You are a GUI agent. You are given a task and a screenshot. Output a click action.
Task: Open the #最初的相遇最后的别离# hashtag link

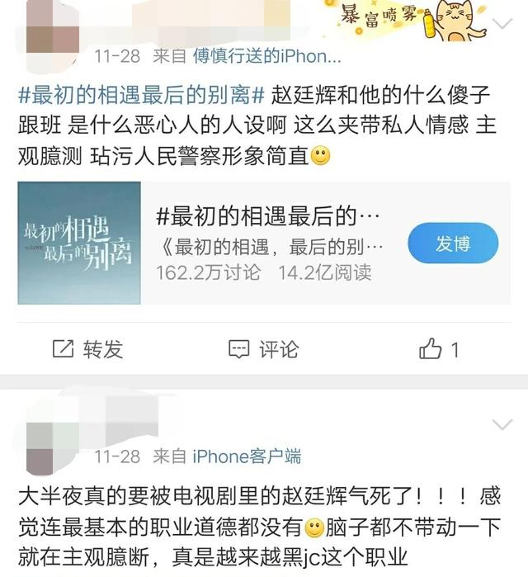(142, 95)
